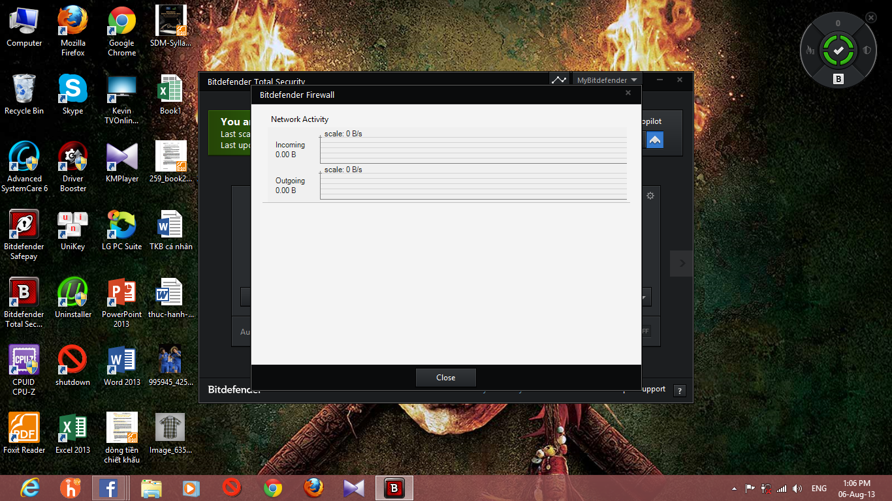This screenshot has width=892, height=501.
Task: Select the 259_book2 PDF file on desktop
Action: [x=171, y=162]
